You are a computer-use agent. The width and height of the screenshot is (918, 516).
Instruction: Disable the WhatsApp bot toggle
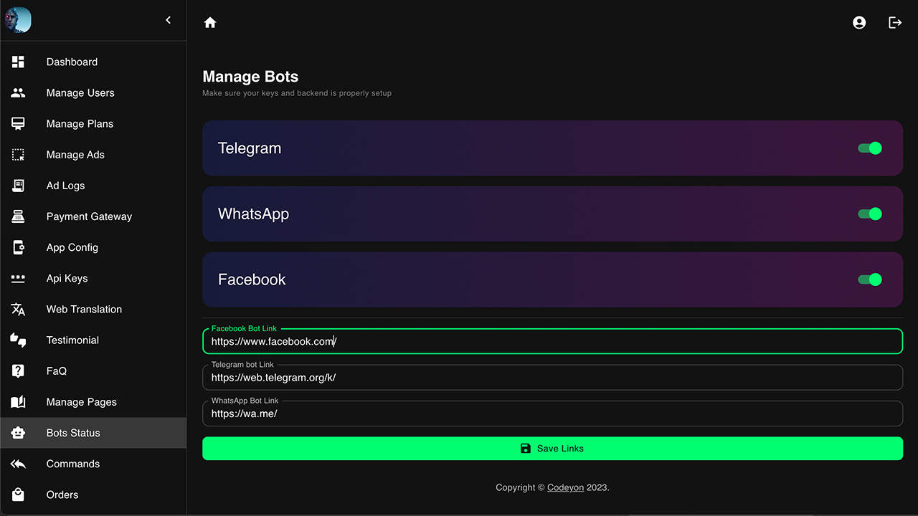click(x=870, y=214)
